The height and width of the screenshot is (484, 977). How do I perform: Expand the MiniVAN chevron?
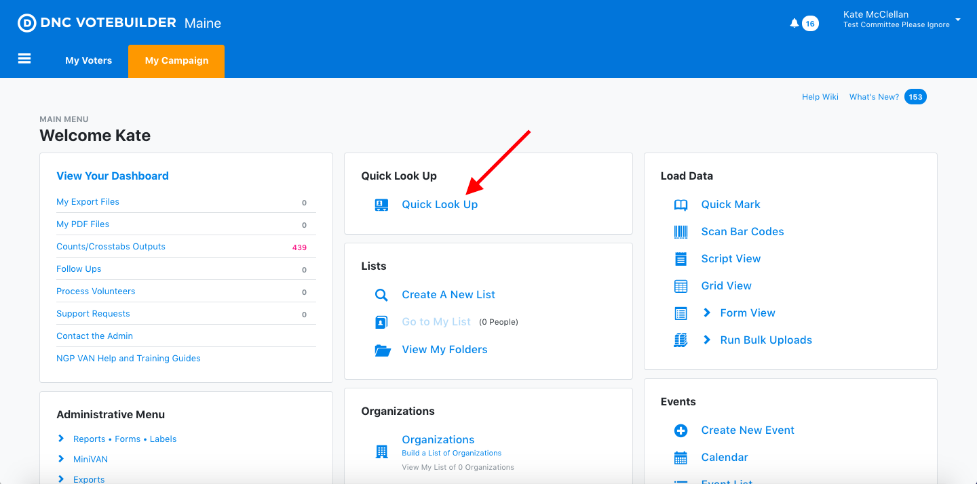tap(61, 459)
